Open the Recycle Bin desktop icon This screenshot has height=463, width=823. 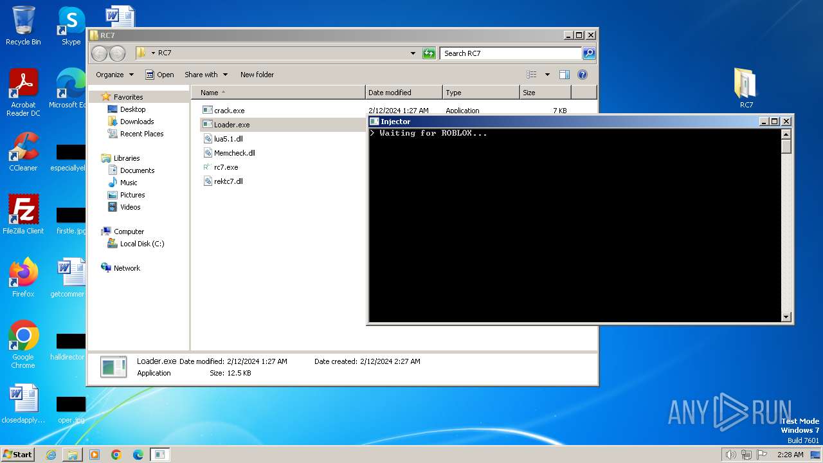[x=23, y=26]
